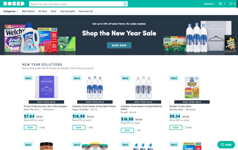Click the Boxed logo
This screenshot has height=150, width=238.
[14, 4]
